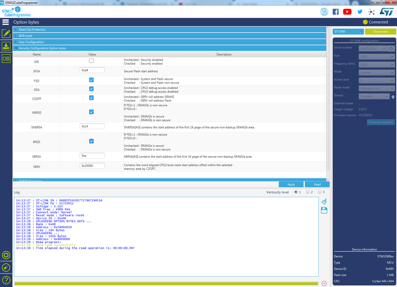Screen dimensions: 397x287
Task: Click the Firmware upgrade button
Action: click(381, 122)
